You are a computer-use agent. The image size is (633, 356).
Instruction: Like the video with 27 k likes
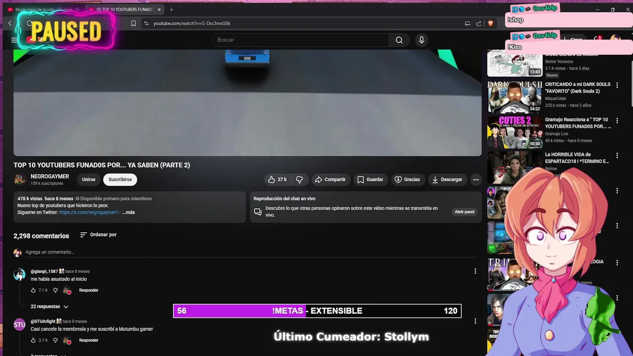pos(277,179)
